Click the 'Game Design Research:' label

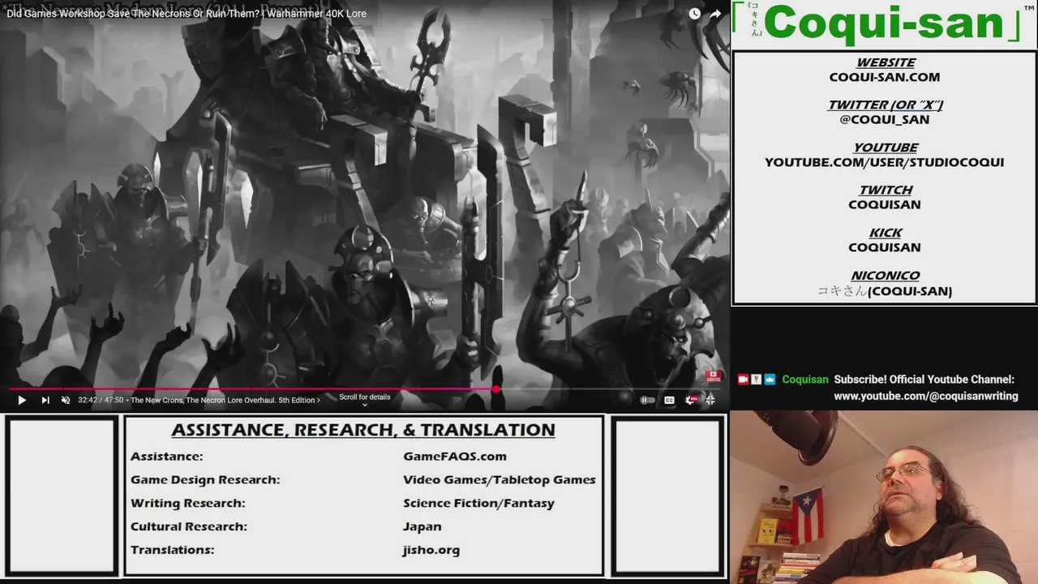coord(205,480)
